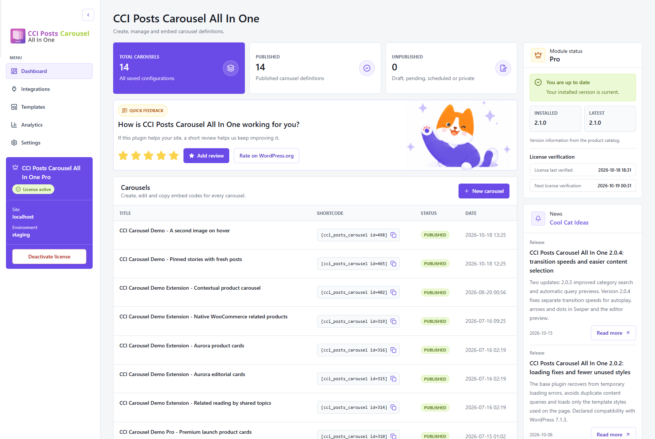Open 'Aurora editorial cards' carousel
The image size is (655, 439).
point(182,374)
